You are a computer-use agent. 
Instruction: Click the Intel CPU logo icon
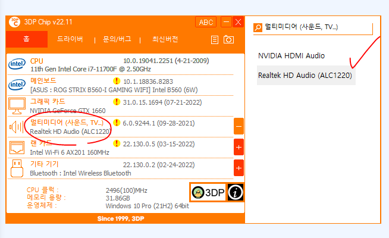pyautogui.click(x=17, y=64)
